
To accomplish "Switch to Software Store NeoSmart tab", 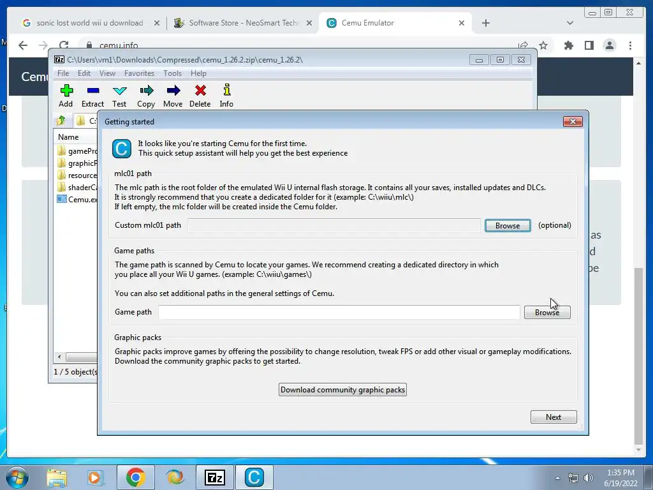I will (243, 23).
